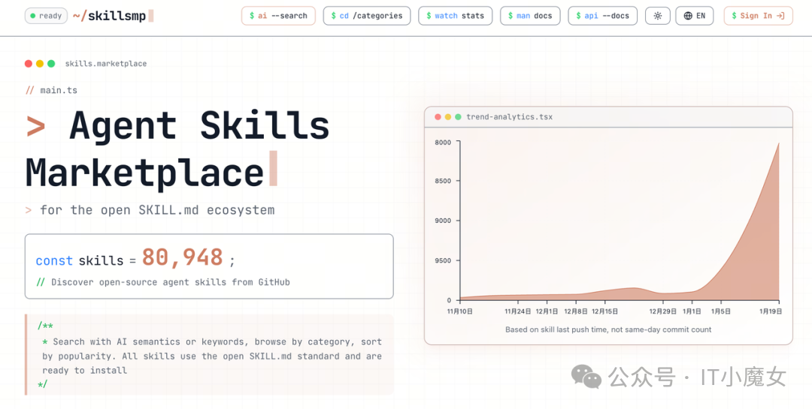The height and width of the screenshot is (409, 812).
Task: Click the 12月1日 axis date label
Action: 547,311
